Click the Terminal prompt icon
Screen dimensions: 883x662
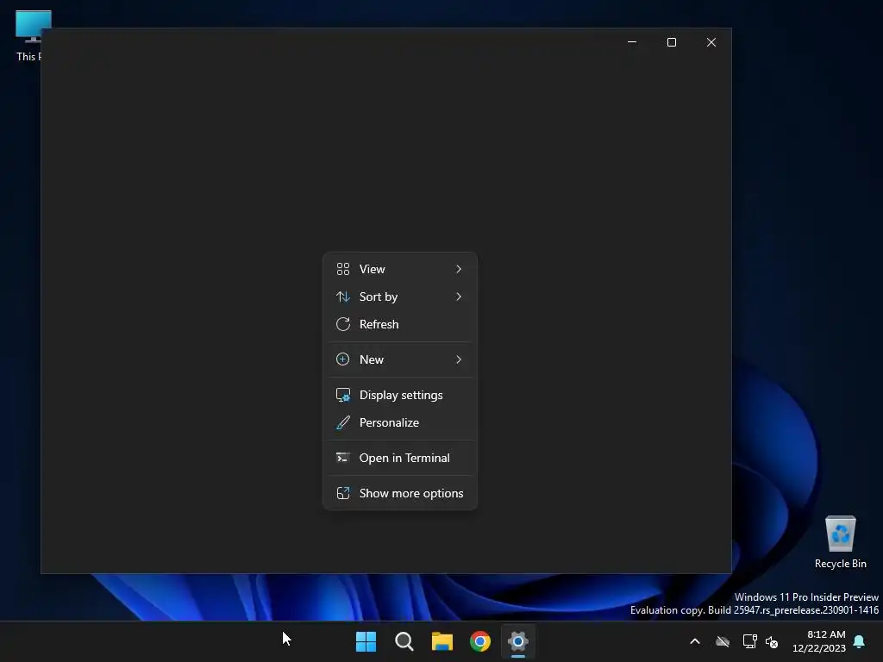(343, 458)
